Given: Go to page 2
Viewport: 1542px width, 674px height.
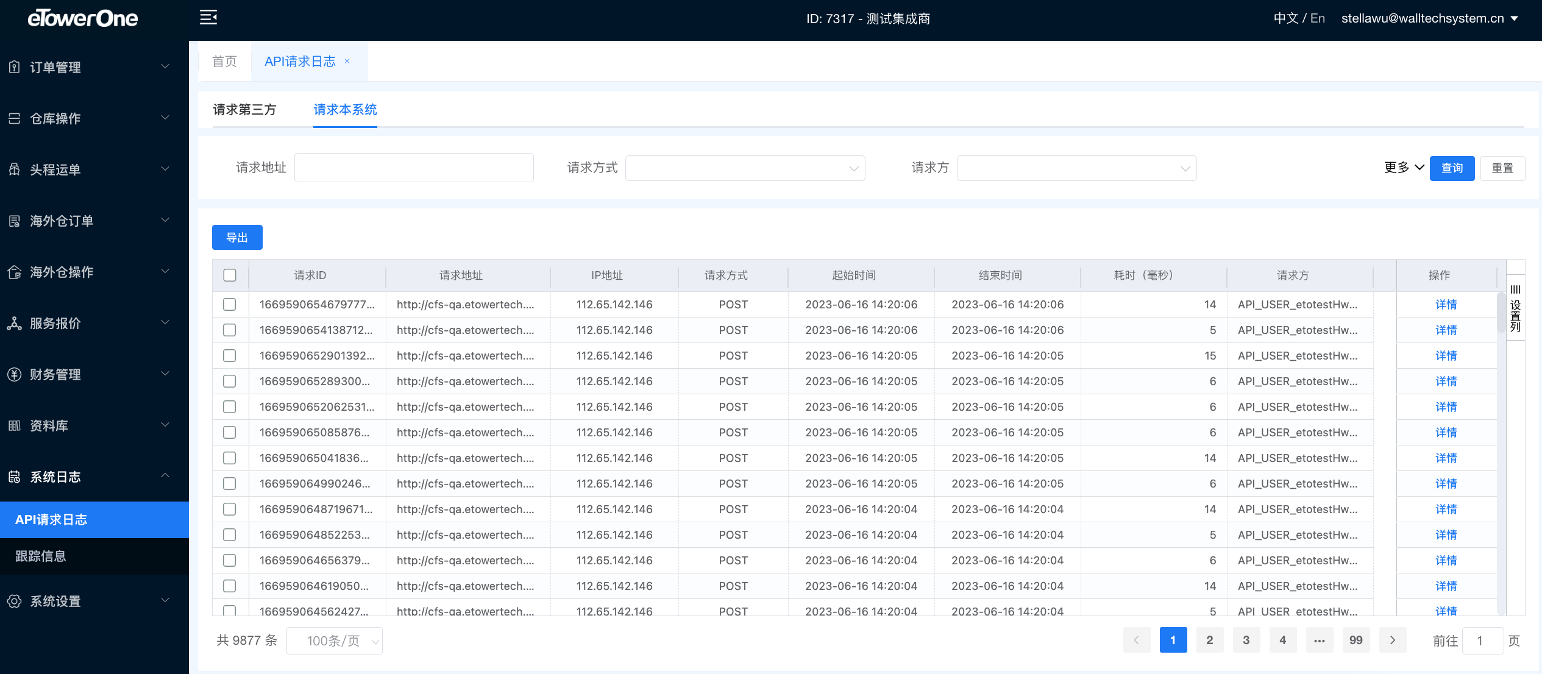Looking at the screenshot, I should (1210, 640).
